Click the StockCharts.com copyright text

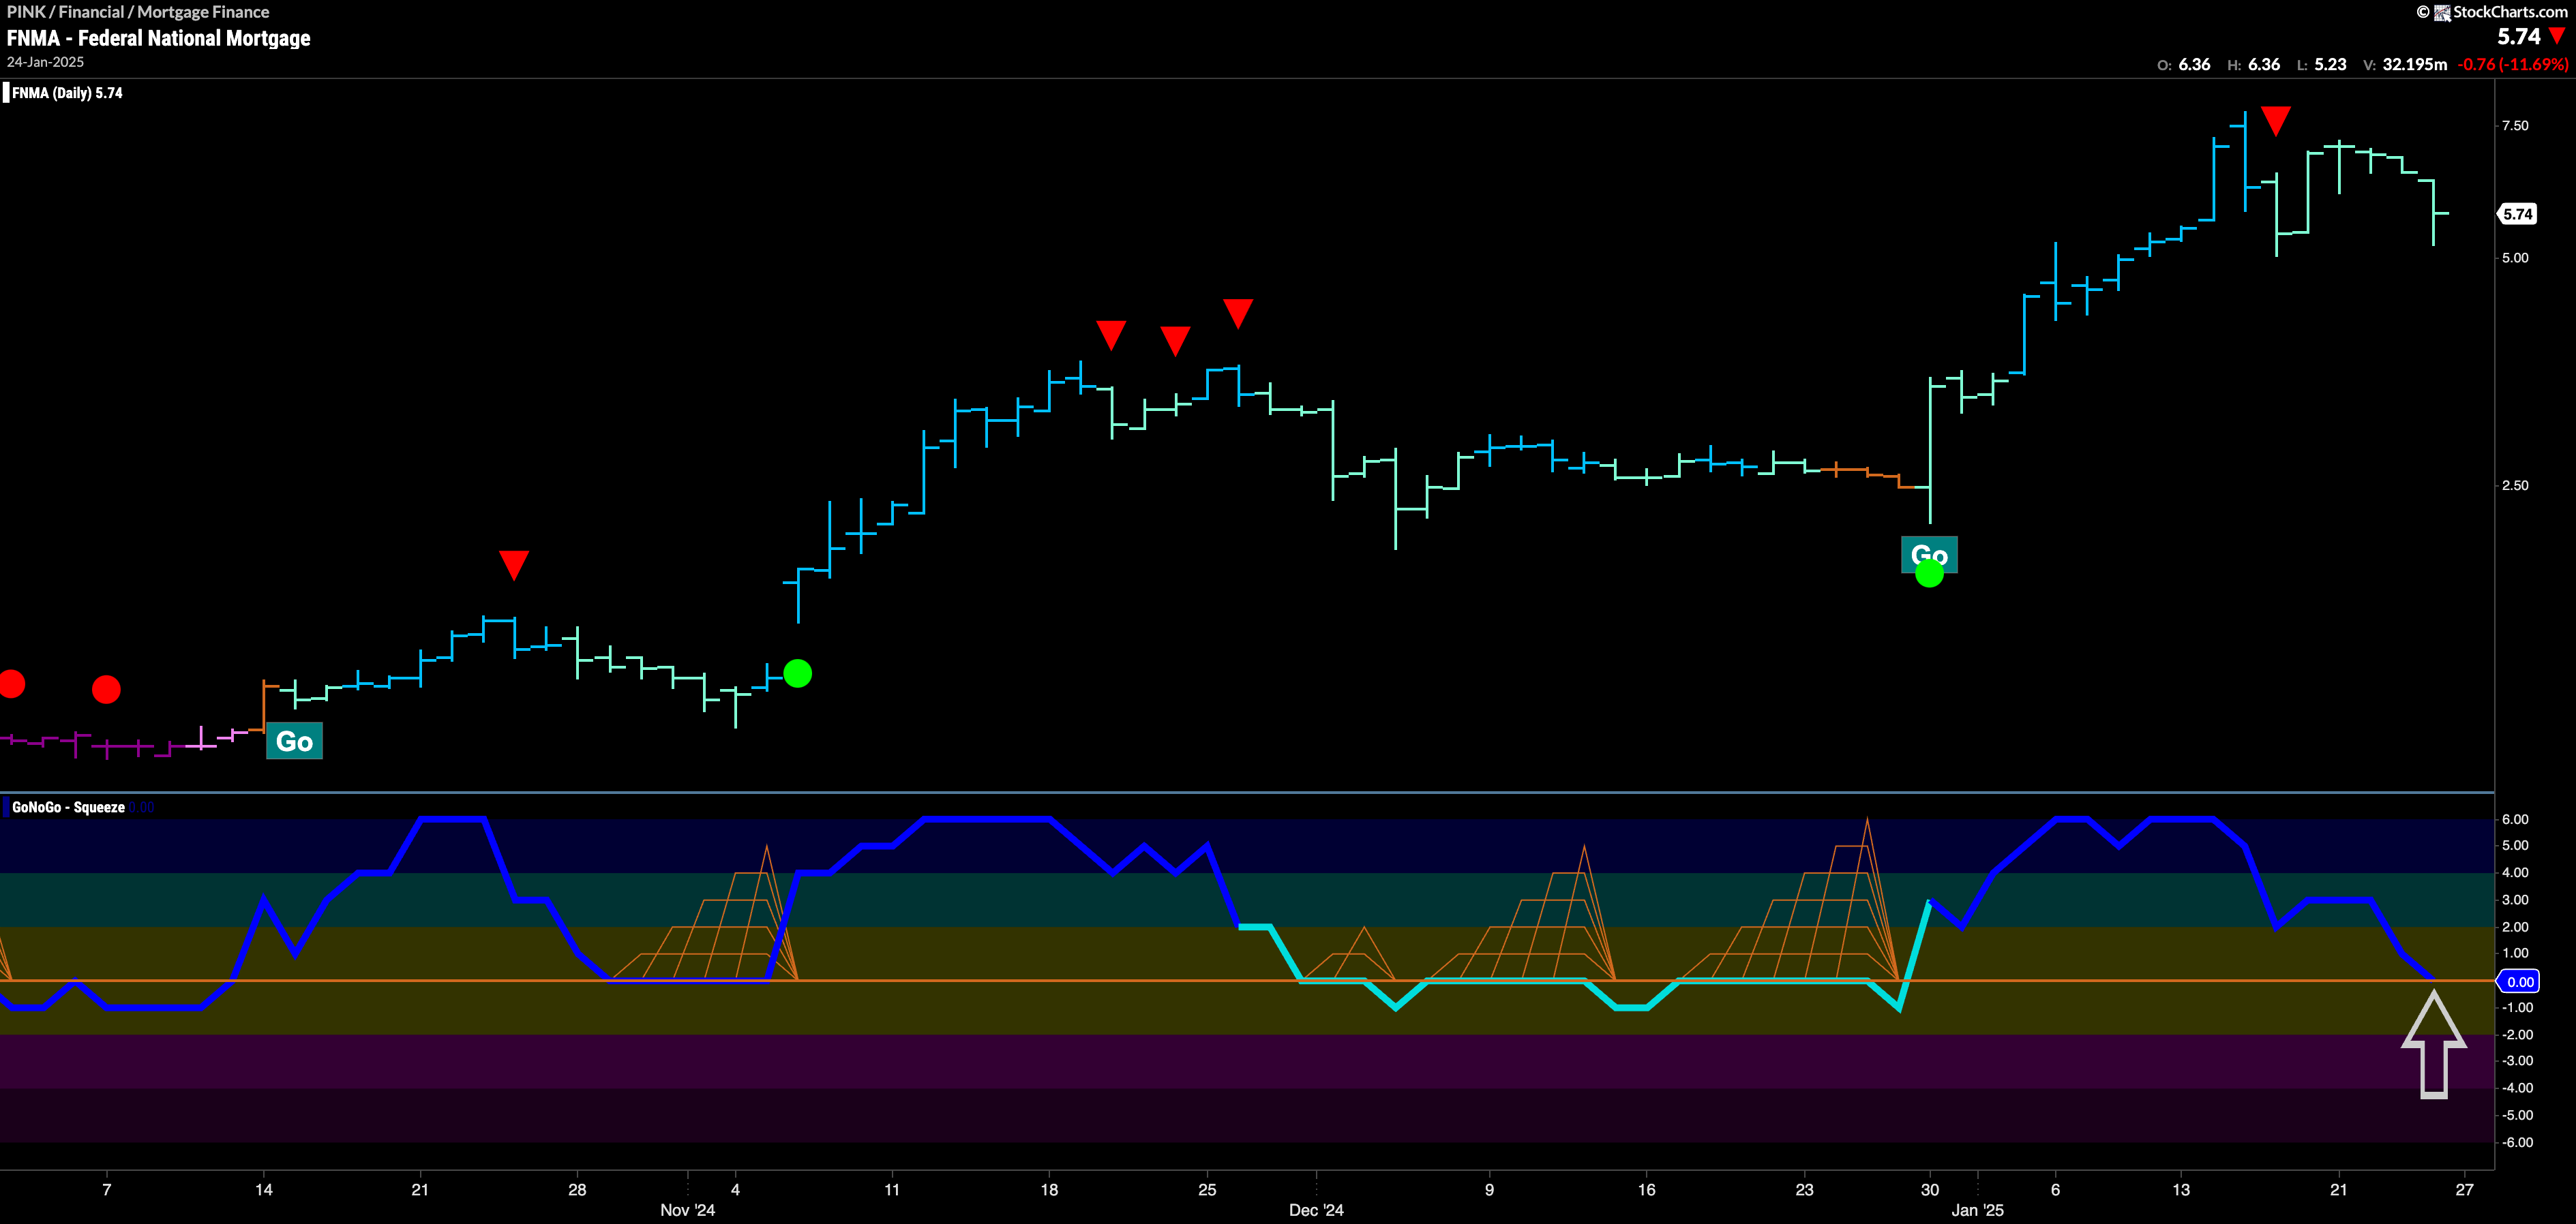click(x=2510, y=12)
